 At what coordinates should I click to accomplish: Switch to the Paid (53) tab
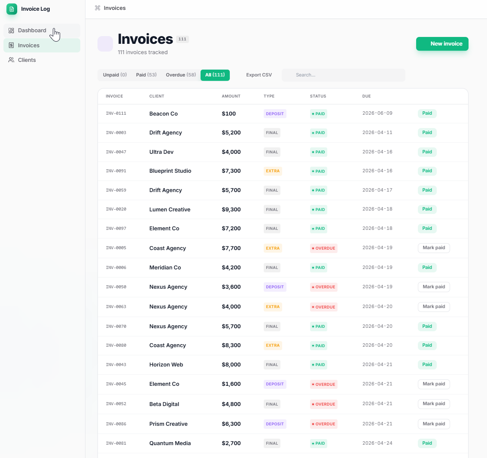(x=146, y=75)
